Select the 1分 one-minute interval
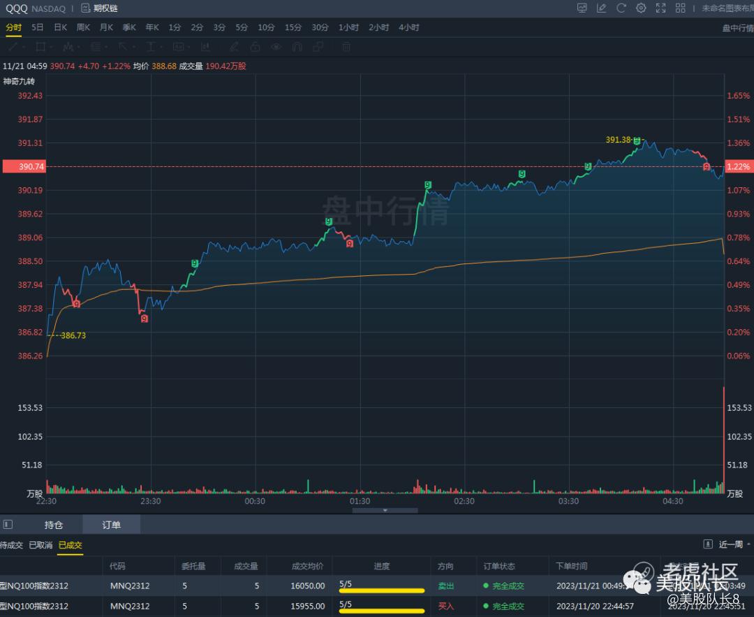754x617 pixels. pos(175,27)
